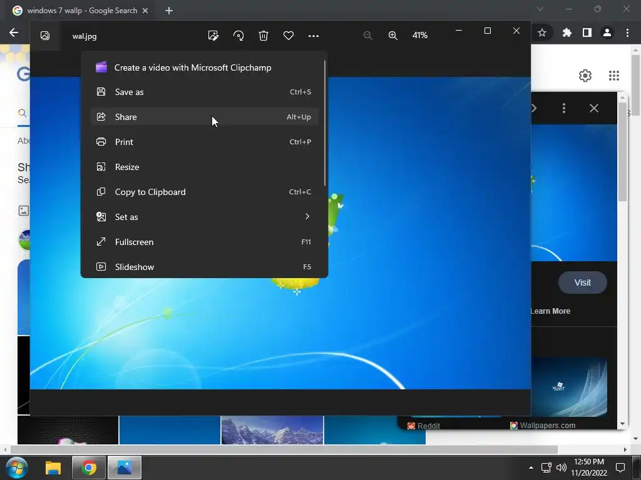Click the Edit image icon in Photos toolbar

213,36
